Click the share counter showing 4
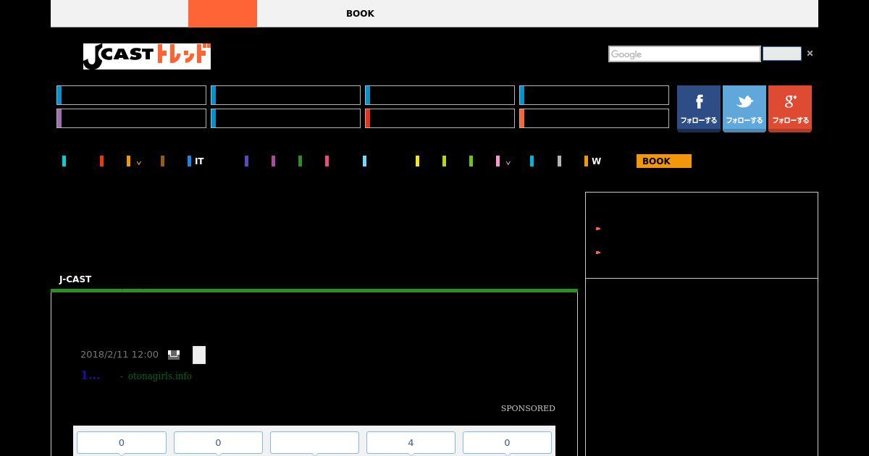 point(411,443)
